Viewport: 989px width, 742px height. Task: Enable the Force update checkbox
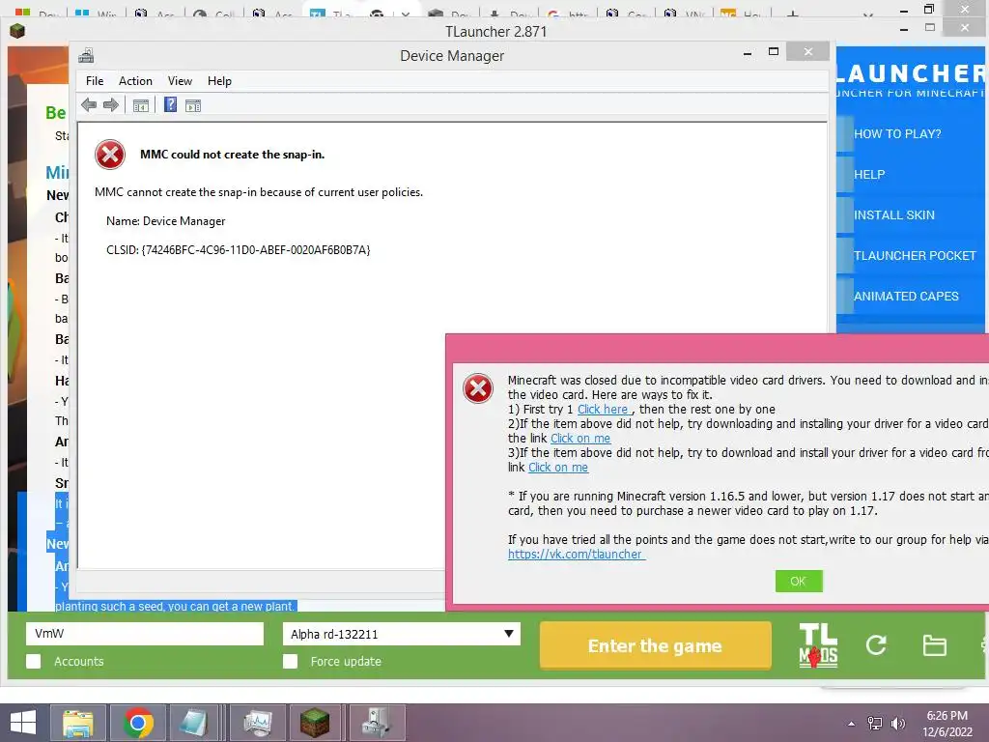click(290, 661)
